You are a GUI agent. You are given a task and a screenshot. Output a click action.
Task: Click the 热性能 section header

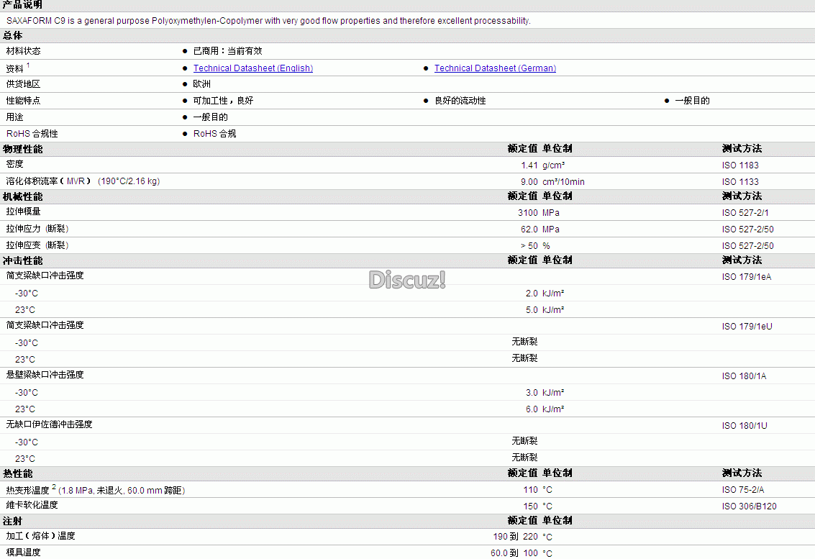[18, 473]
